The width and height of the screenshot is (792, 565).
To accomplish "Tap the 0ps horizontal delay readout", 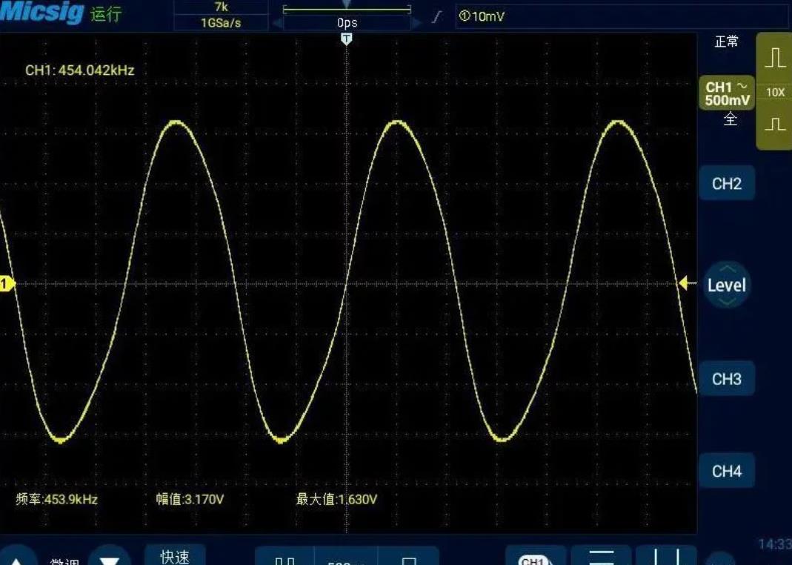I will (x=347, y=23).
